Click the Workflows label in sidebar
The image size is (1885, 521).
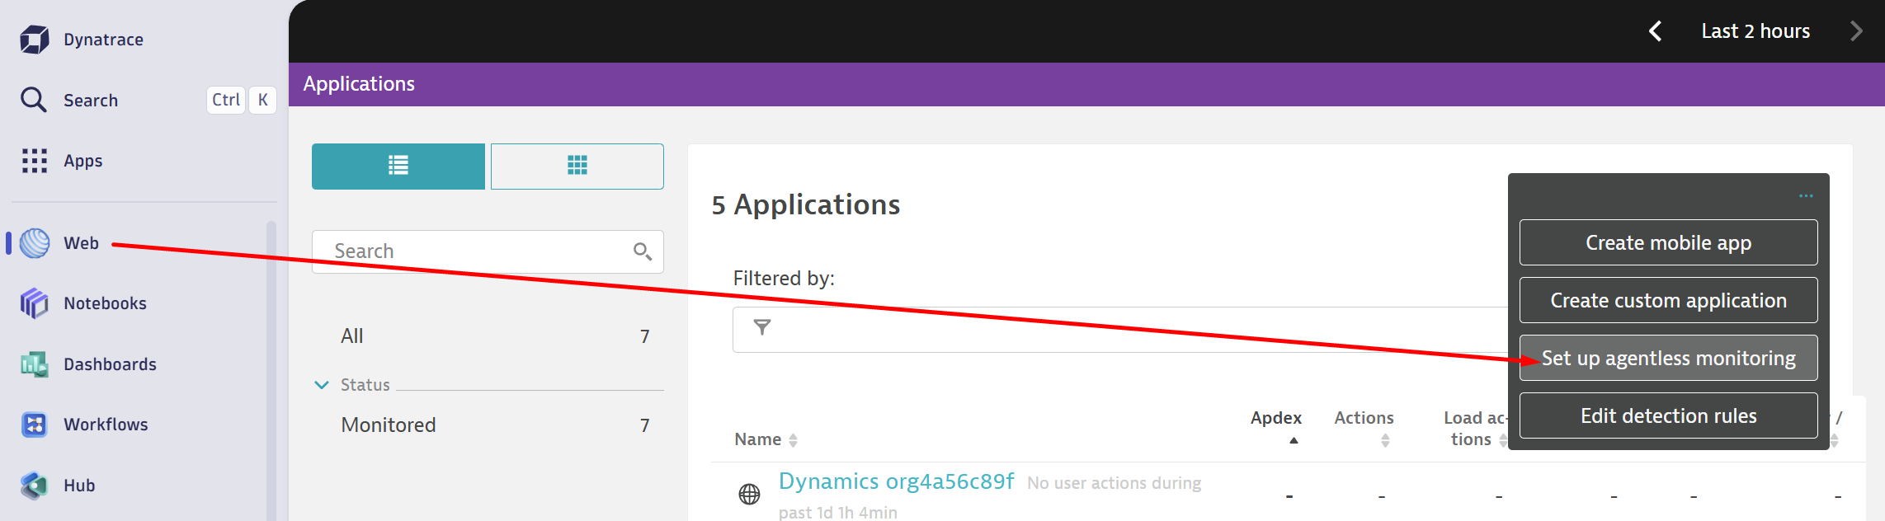106,425
